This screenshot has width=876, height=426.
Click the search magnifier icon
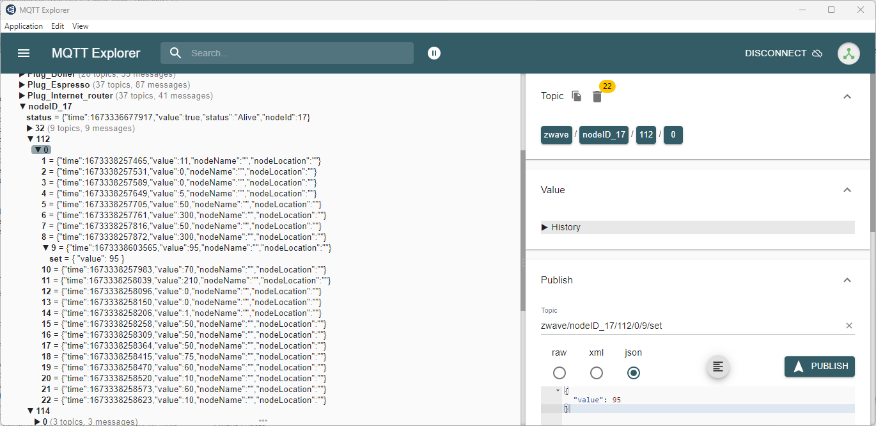pyautogui.click(x=176, y=53)
